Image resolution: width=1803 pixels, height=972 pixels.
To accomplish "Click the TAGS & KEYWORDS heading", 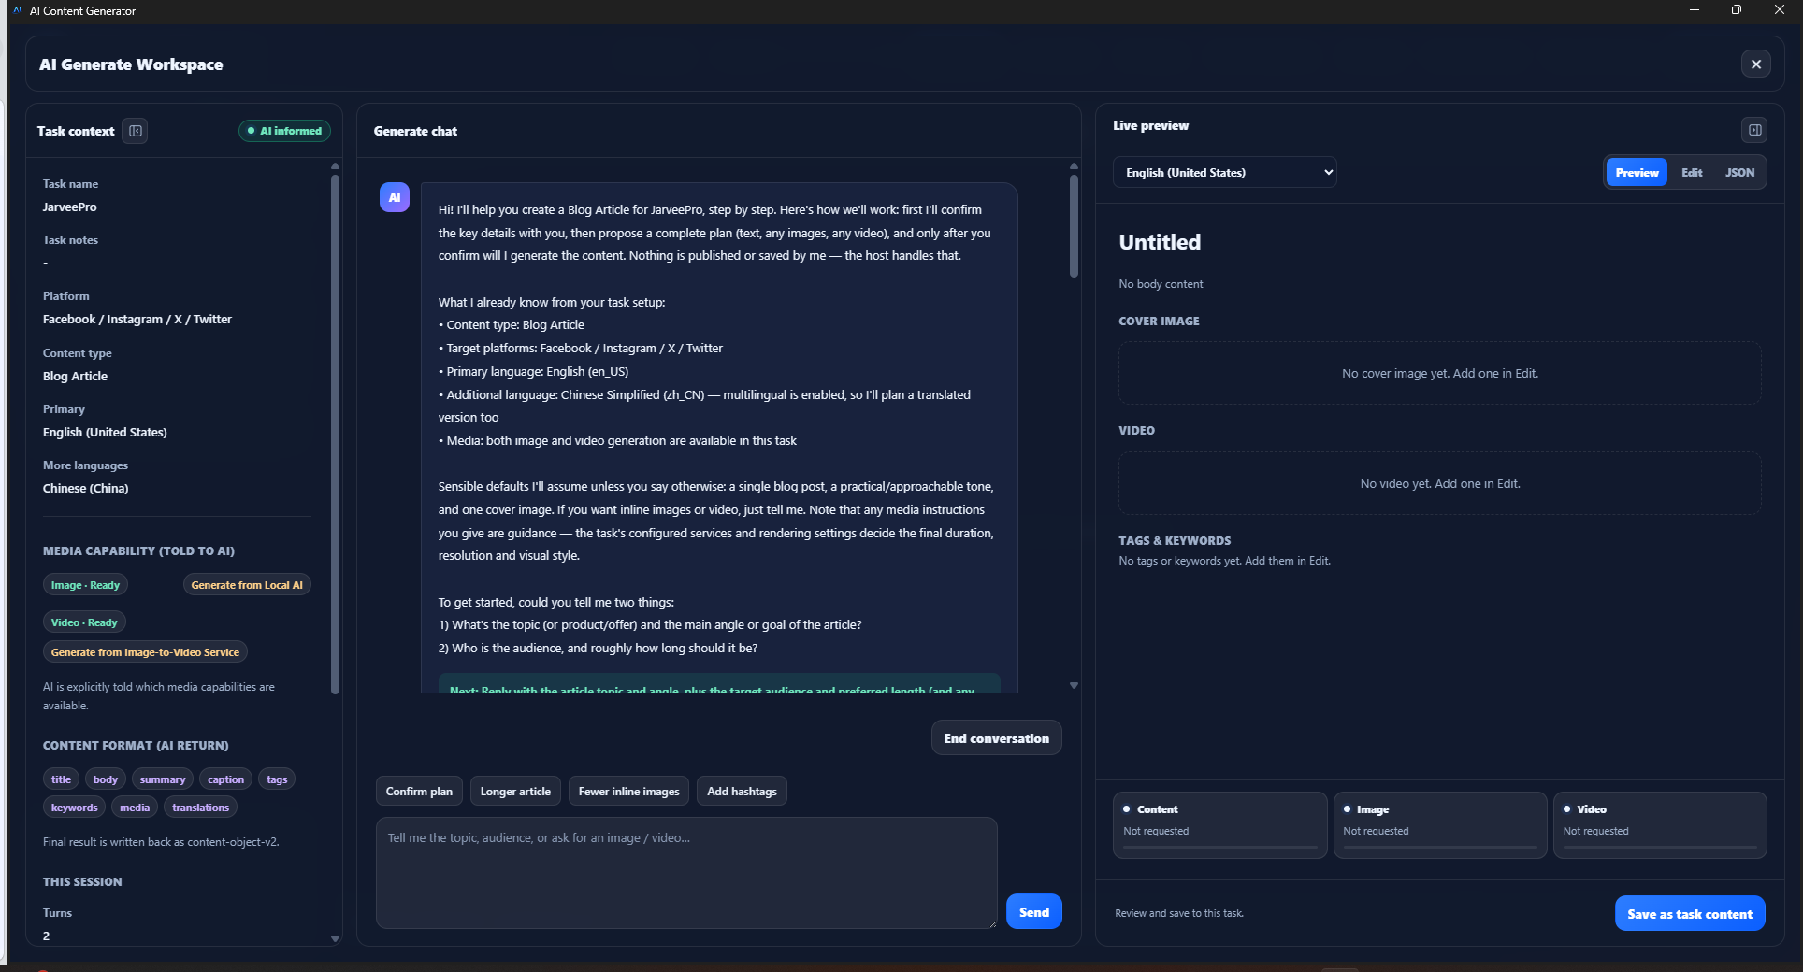I will coord(1175,540).
